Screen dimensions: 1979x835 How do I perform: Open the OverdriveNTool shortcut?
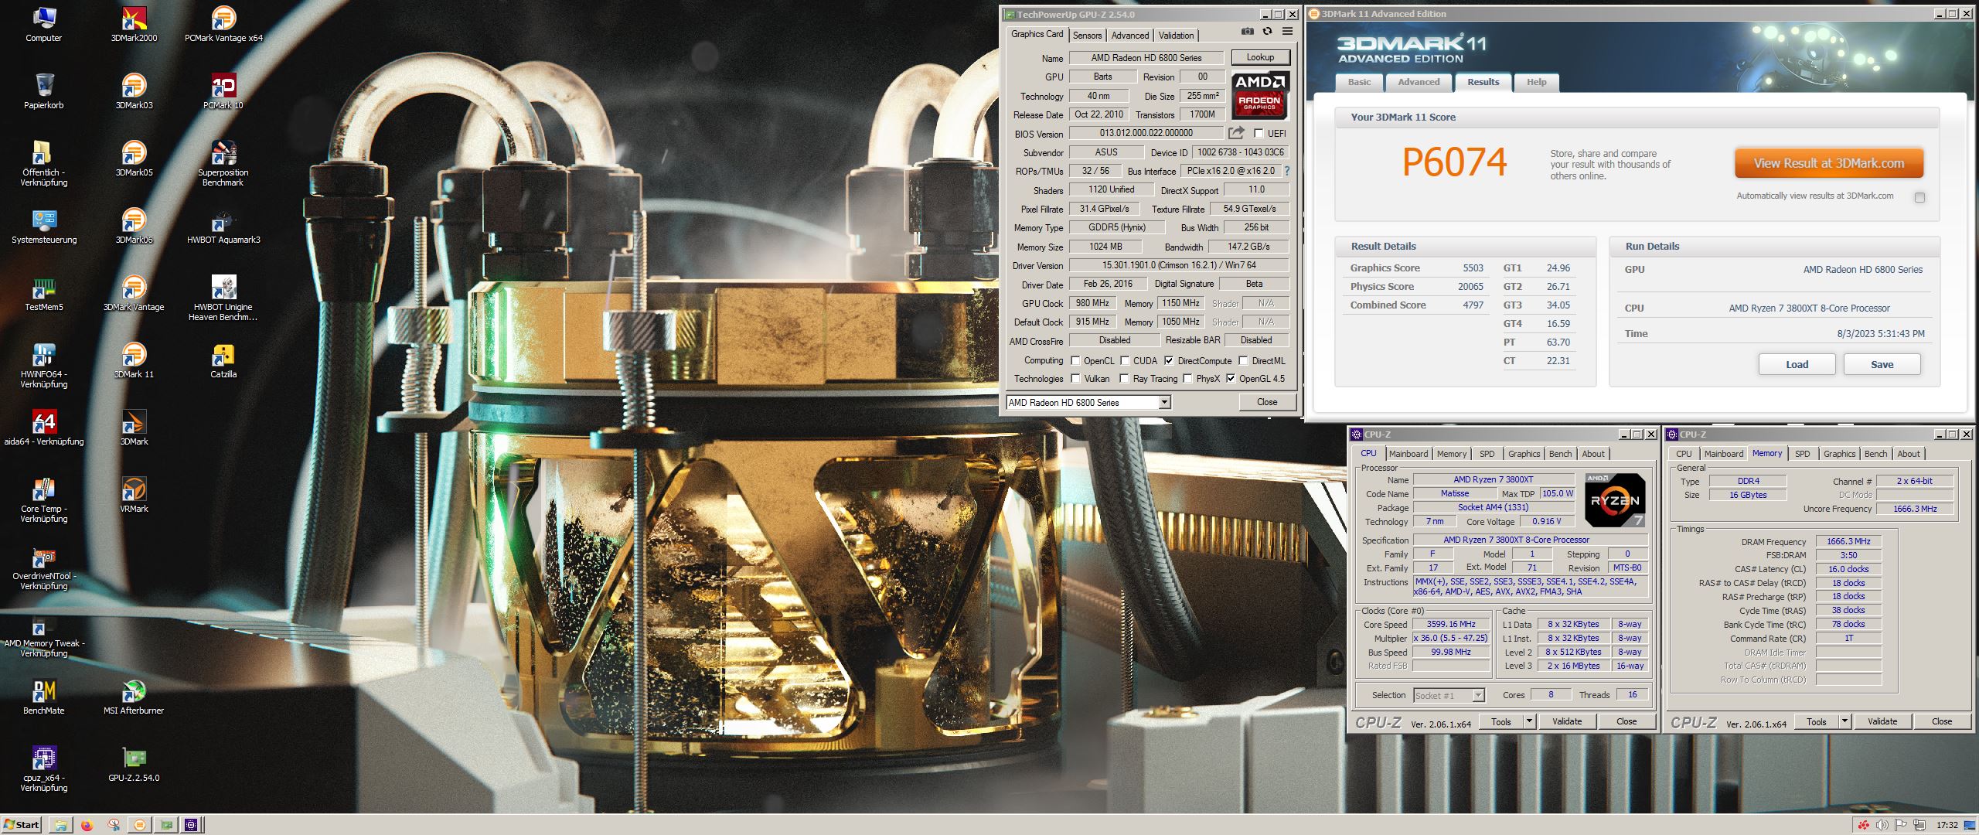click(44, 567)
